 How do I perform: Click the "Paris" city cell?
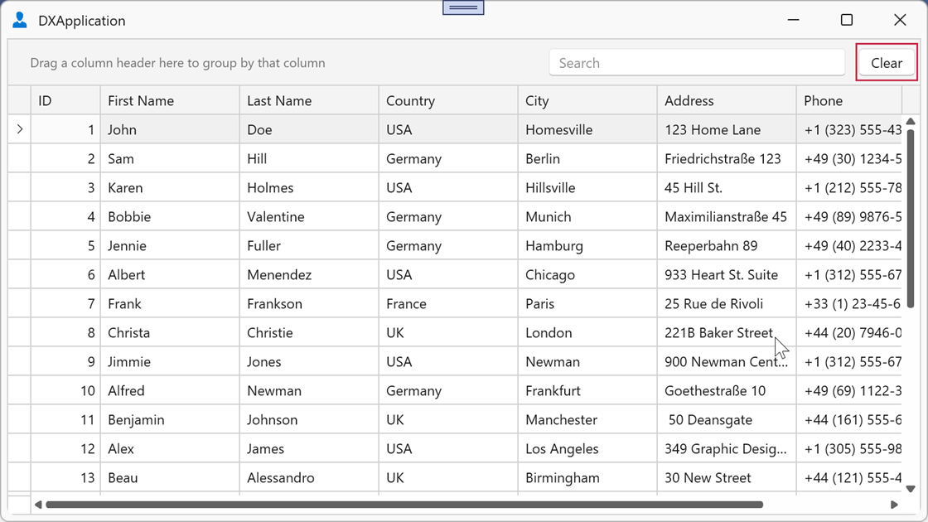pos(587,303)
